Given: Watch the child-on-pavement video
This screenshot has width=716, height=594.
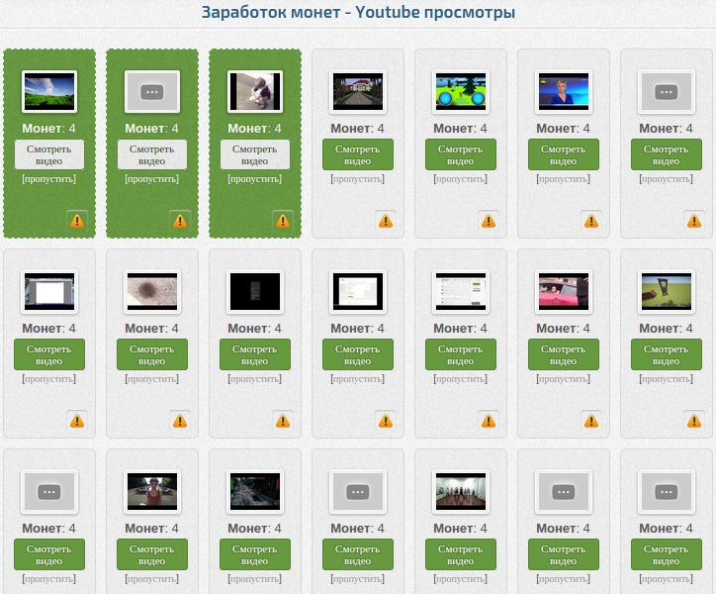Looking at the screenshot, I should click(x=255, y=154).
